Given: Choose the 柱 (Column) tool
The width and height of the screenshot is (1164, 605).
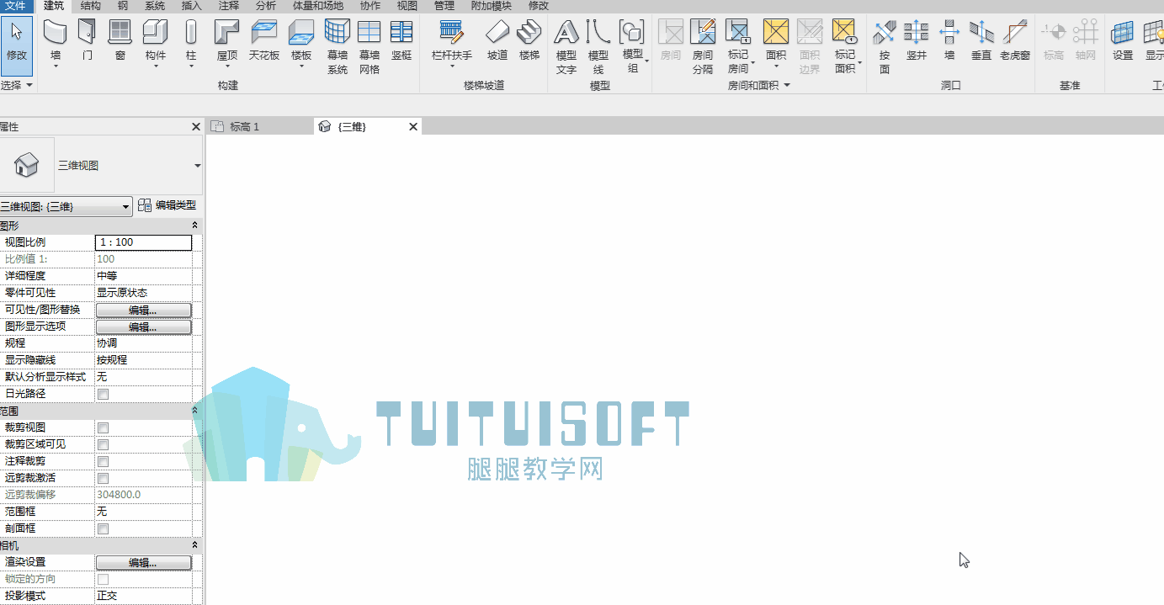Looking at the screenshot, I should pyautogui.click(x=191, y=42).
